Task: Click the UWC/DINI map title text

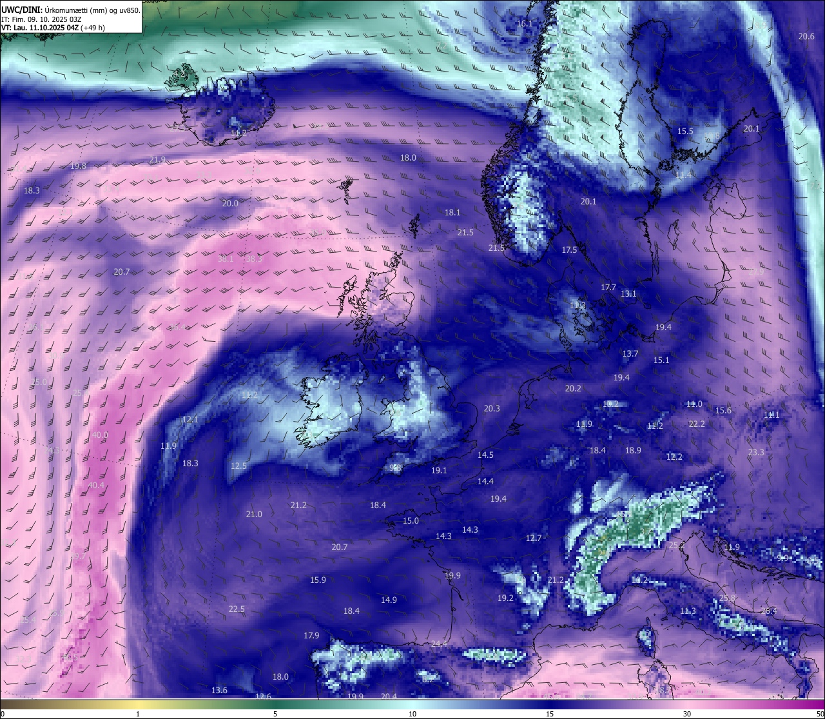Action: [71, 10]
